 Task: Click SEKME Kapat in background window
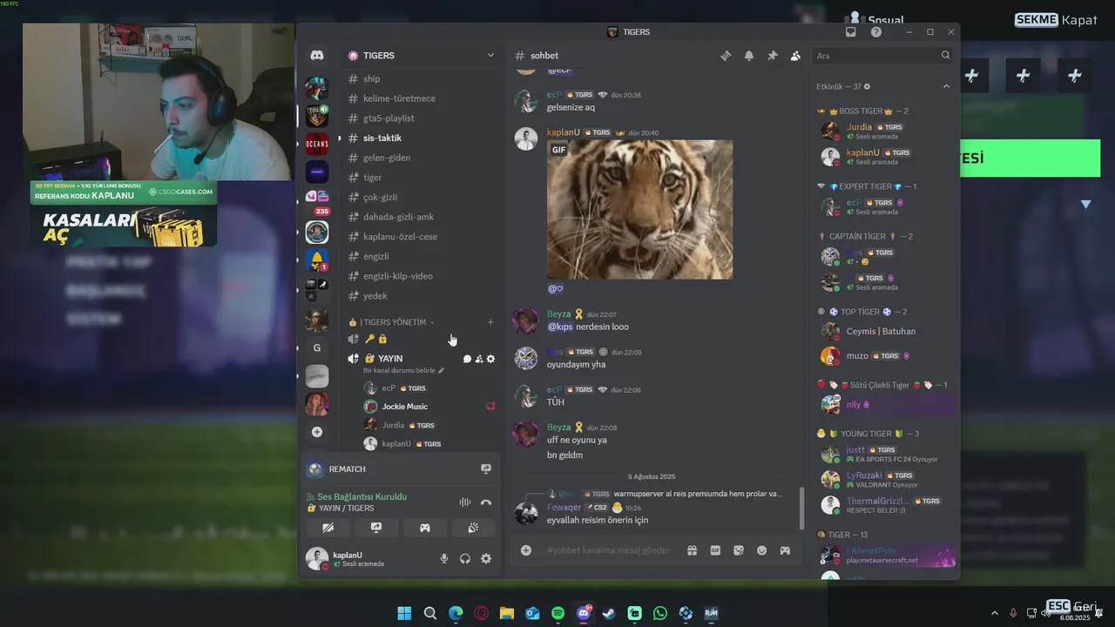coord(1056,19)
